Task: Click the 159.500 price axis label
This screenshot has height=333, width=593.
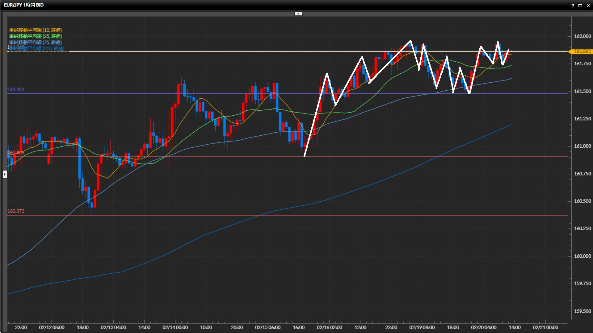Action: (x=582, y=311)
